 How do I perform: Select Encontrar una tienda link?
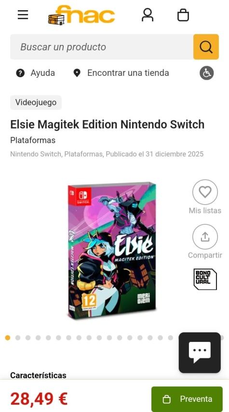[121, 73]
